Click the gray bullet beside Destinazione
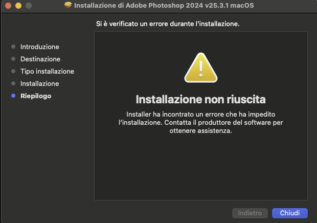This screenshot has width=317, height=223. (13, 59)
